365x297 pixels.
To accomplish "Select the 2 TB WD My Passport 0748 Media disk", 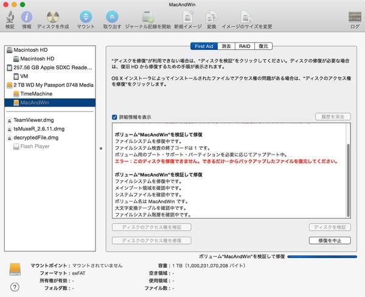I will point(50,85).
